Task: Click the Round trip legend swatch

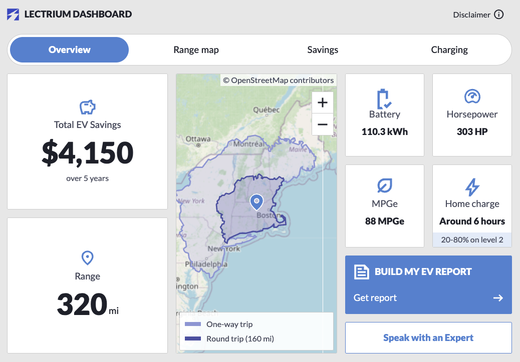Action: click(x=193, y=338)
